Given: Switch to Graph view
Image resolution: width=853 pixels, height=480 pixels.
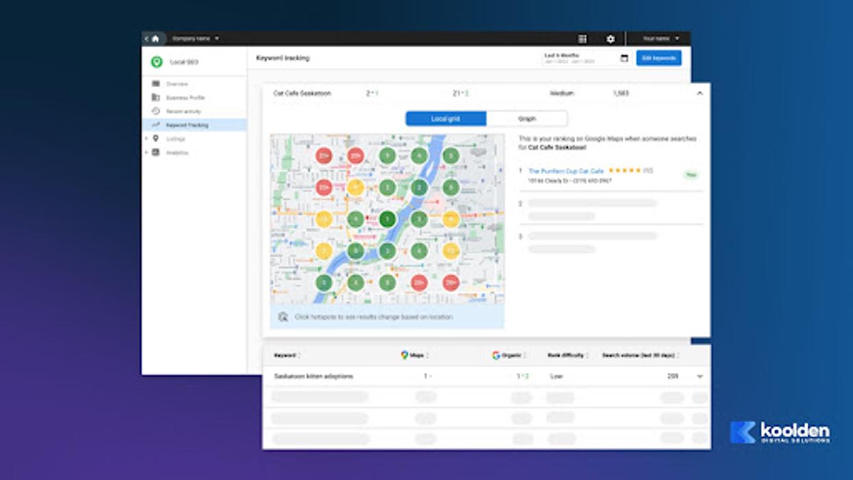Looking at the screenshot, I should pos(527,119).
